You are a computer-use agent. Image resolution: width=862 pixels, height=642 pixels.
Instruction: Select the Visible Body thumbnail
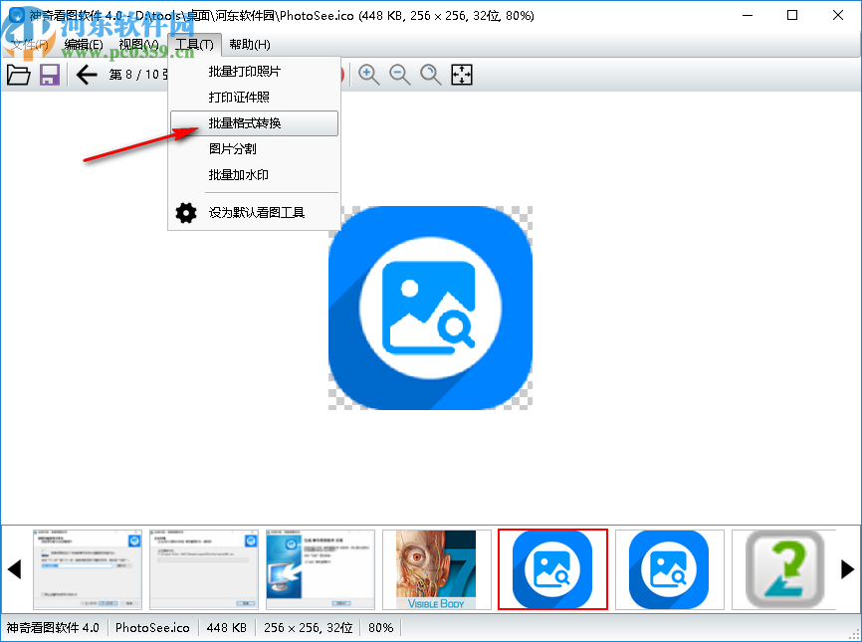pyautogui.click(x=437, y=569)
